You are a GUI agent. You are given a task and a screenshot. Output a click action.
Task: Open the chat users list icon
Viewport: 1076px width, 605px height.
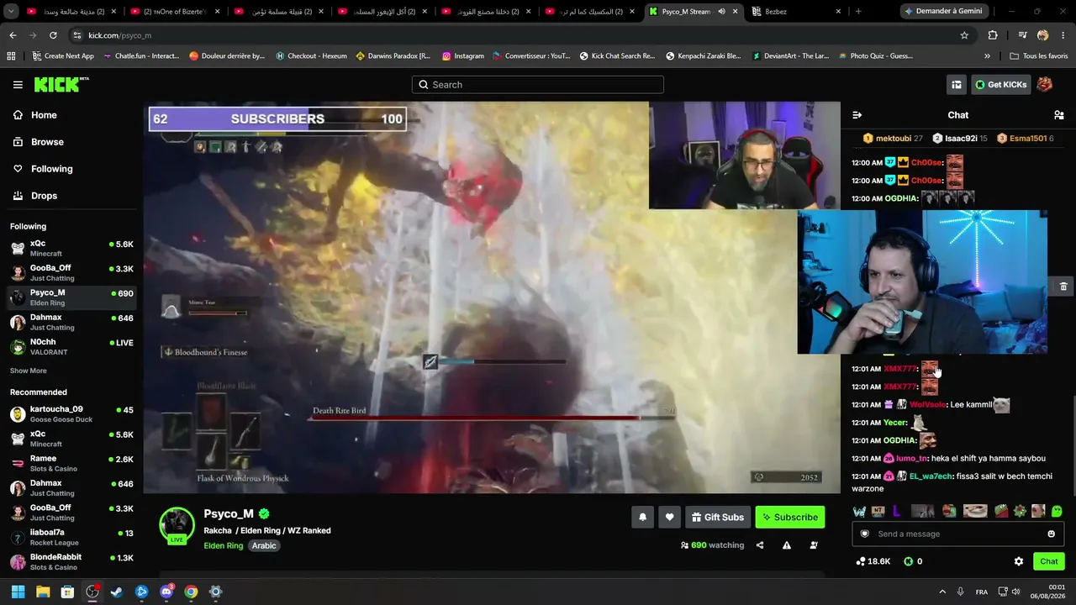click(x=1059, y=115)
